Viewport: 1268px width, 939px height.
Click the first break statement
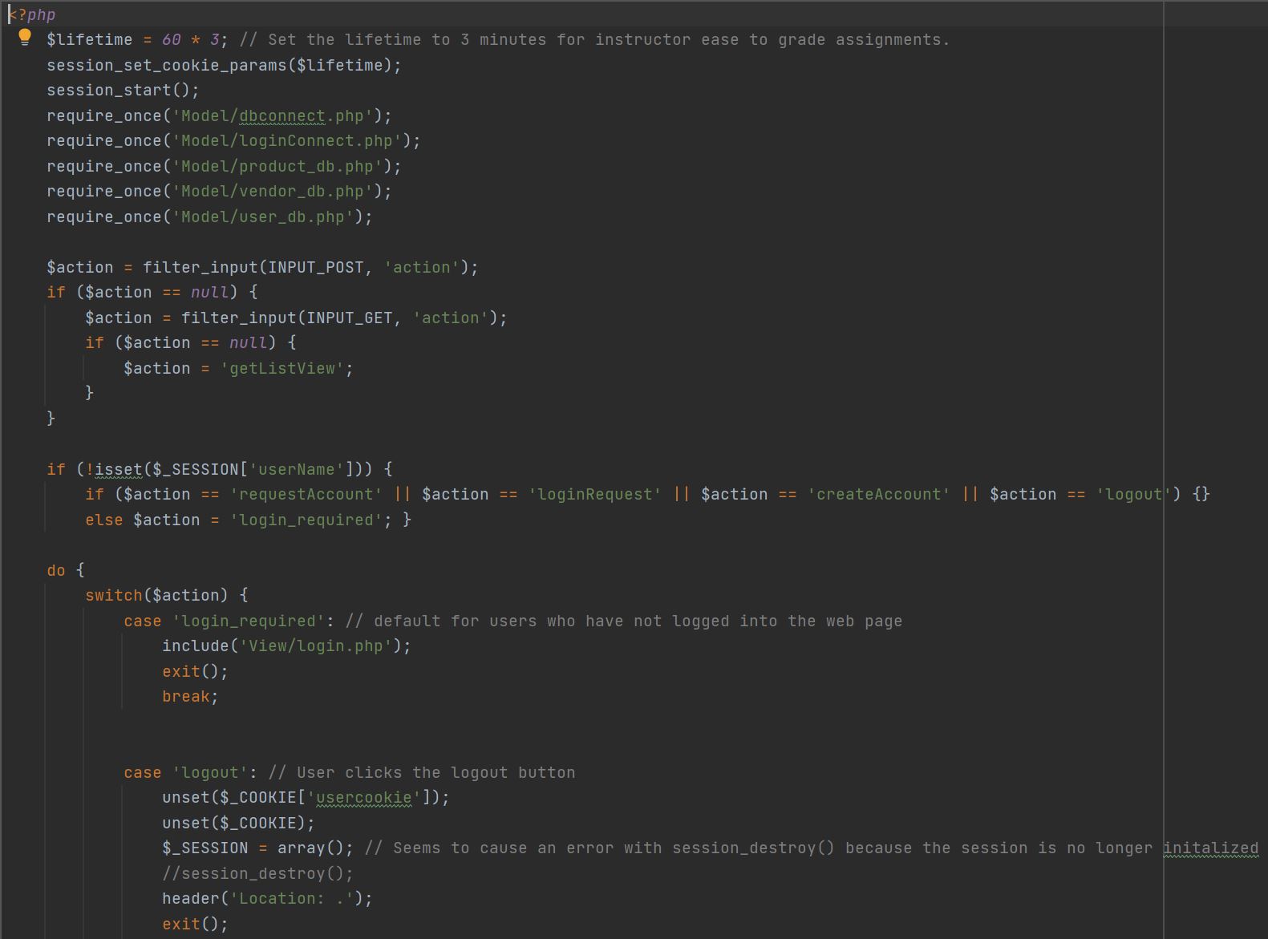tap(190, 696)
